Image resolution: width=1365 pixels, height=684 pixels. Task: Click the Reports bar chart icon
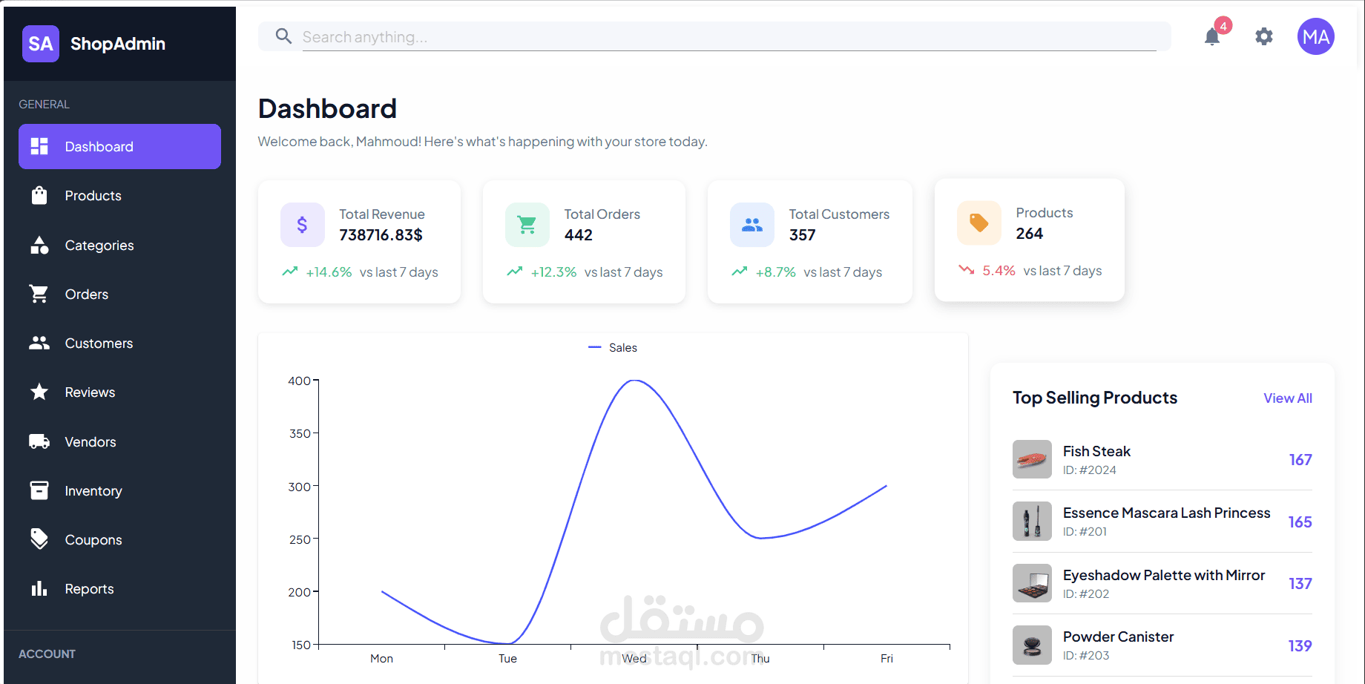(39, 588)
